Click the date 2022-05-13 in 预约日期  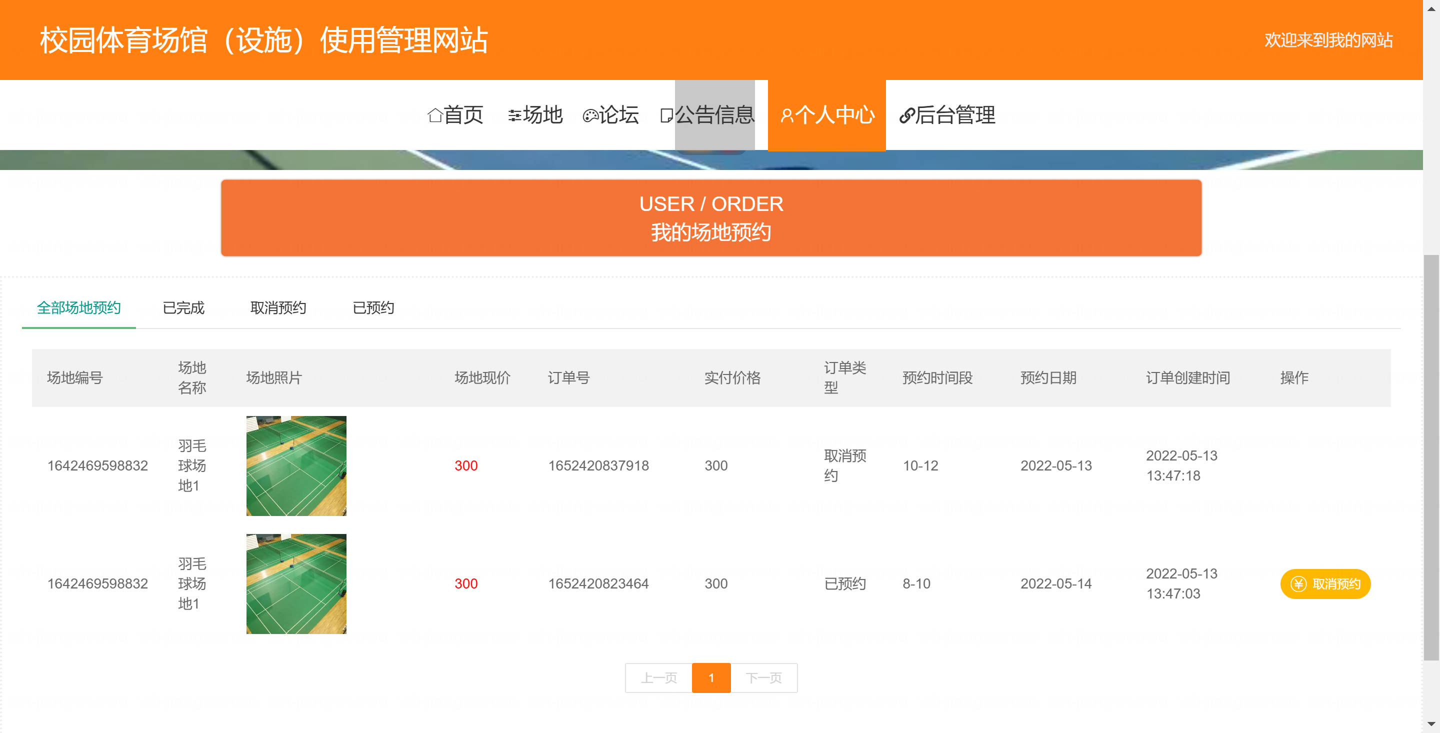(1056, 465)
